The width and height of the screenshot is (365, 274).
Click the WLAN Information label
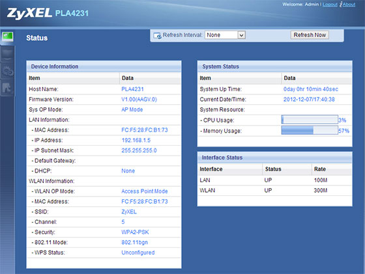point(51,181)
